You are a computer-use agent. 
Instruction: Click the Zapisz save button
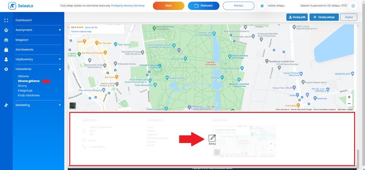[349, 17]
